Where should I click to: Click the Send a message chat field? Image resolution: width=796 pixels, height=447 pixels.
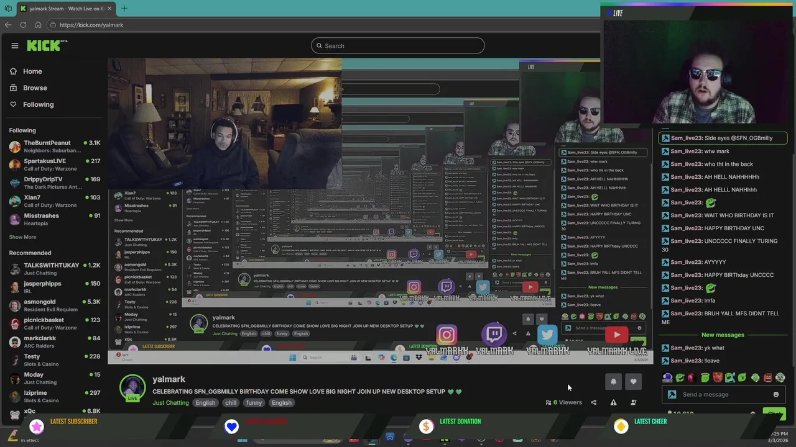724,394
